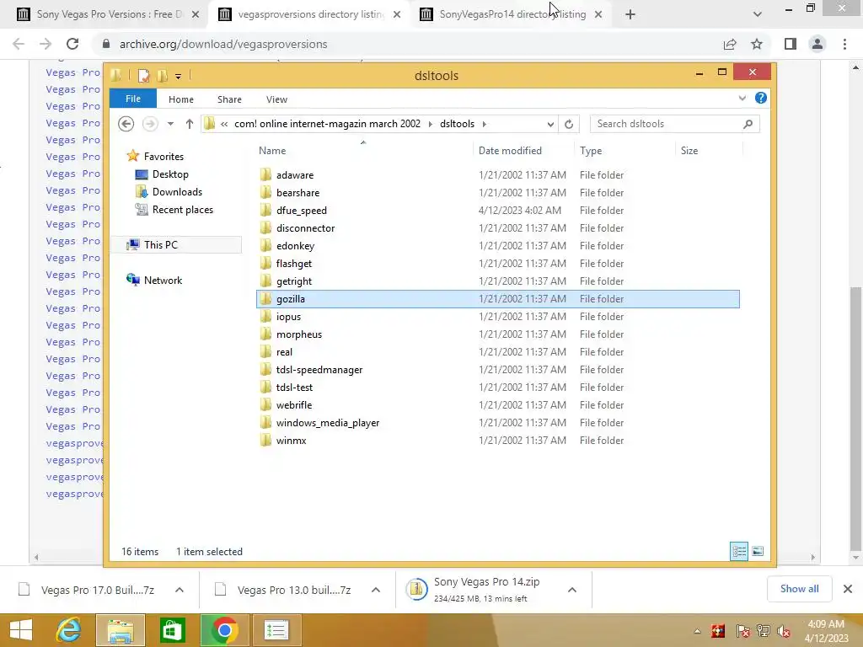
Task: Expand the Explorer ribbon chevron
Action: (742, 98)
